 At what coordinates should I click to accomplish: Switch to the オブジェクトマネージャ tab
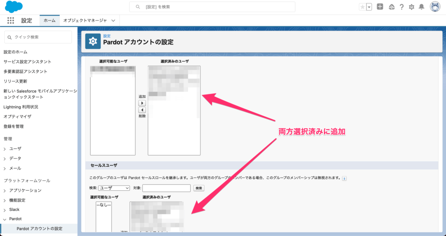click(85, 20)
